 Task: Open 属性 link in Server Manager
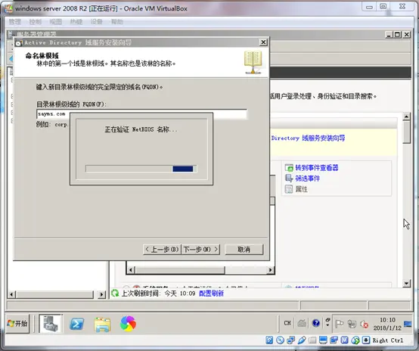click(301, 189)
